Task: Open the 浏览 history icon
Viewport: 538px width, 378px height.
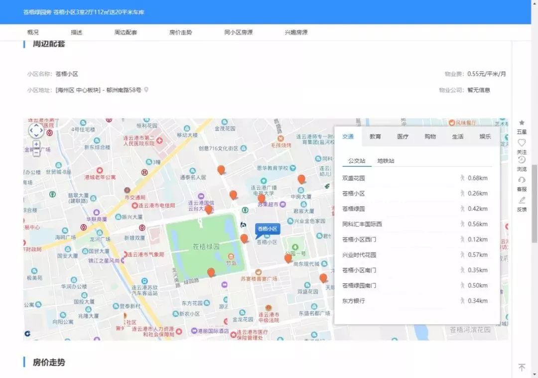Action: (x=522, y=160)
